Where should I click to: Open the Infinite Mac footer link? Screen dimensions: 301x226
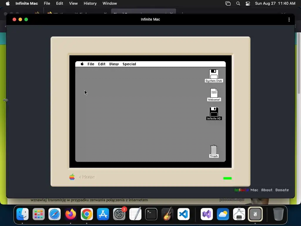(x=246, y=190)
